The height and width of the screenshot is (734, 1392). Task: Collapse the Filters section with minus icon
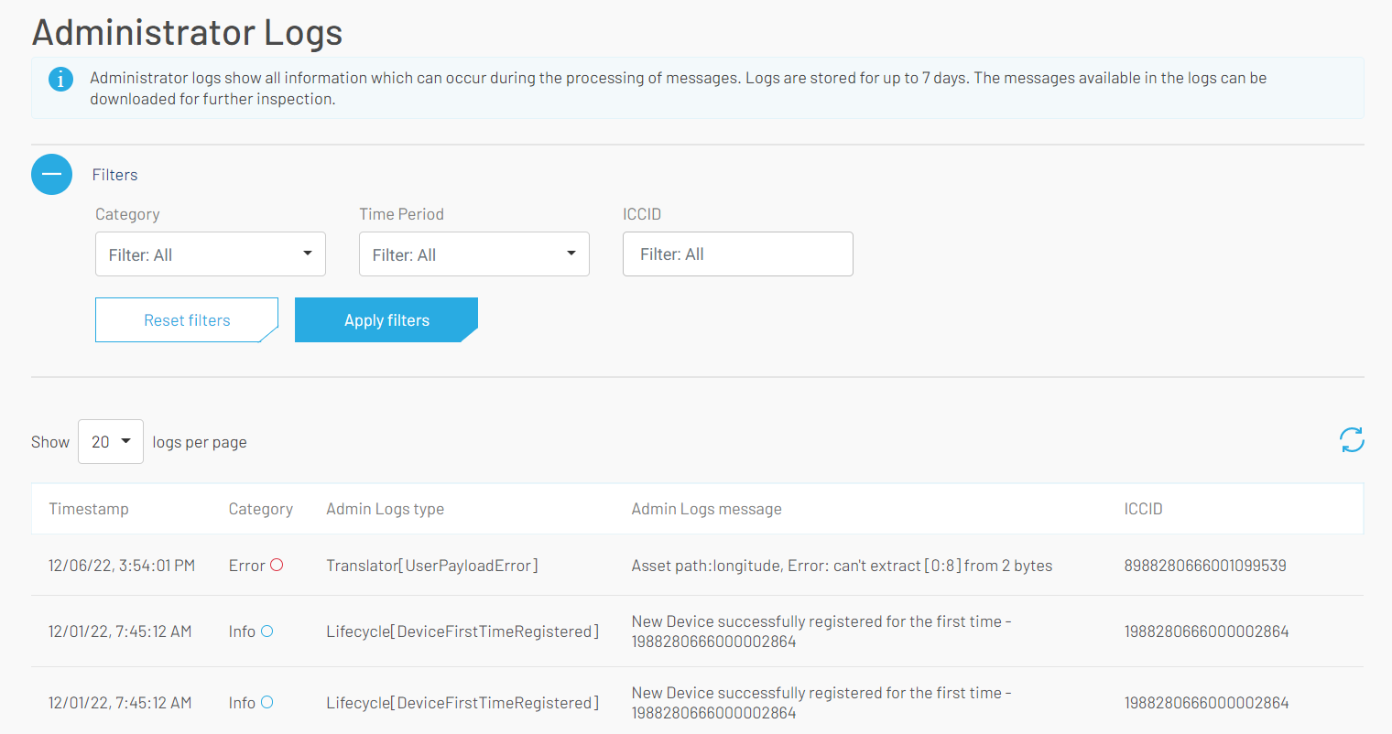(x=52, y=174)
